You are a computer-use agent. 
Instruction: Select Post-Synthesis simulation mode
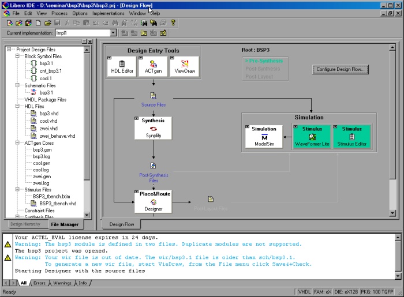point(263,69)
